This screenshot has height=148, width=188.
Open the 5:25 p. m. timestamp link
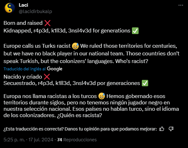pyautogui.click(x=14, y=140)
